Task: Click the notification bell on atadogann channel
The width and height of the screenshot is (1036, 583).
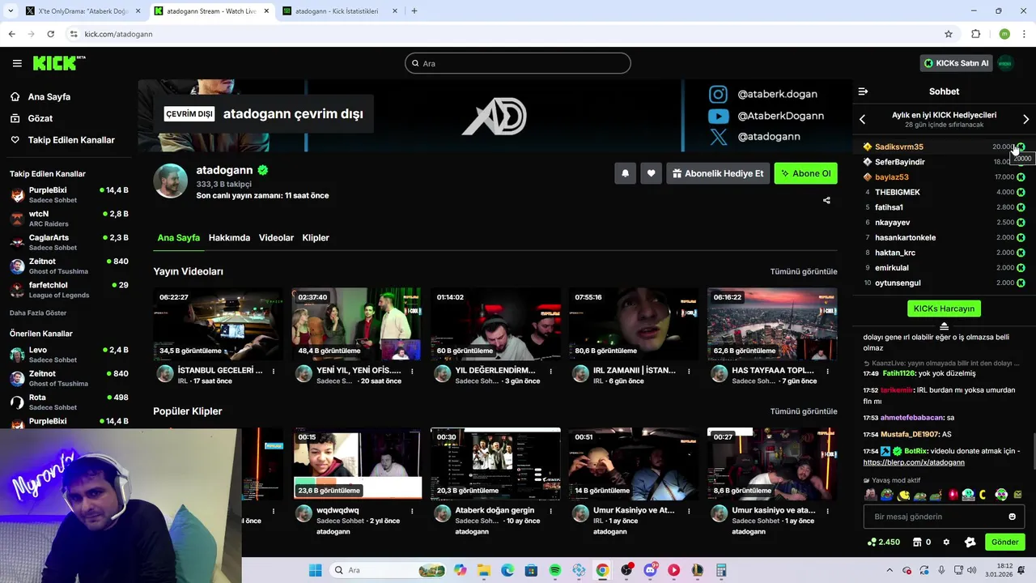Action: (625, 173)
